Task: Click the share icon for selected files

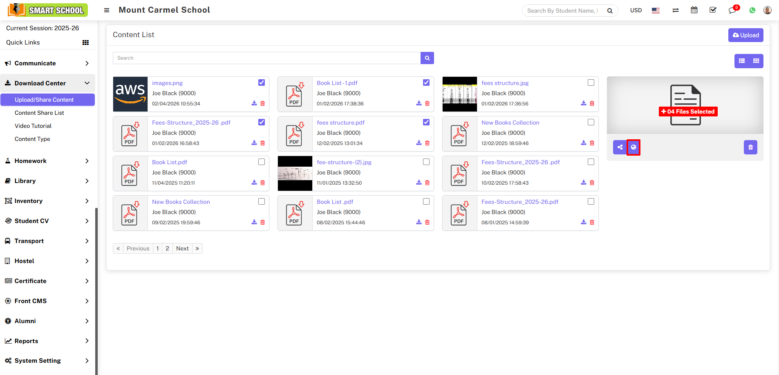Action: pyautogui.click(x=620, y=147)
